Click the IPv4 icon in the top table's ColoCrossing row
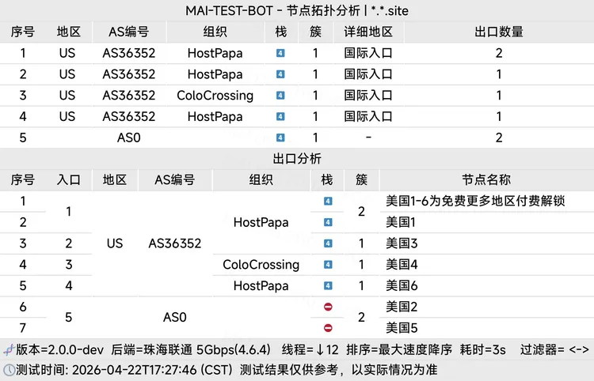Screen dimensions: 594x381 pos(280,96)
